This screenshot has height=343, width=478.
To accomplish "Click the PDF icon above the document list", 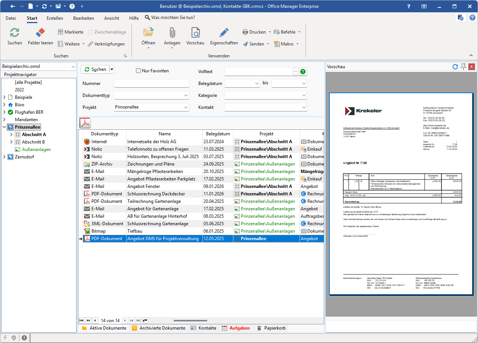I will 86,123.
